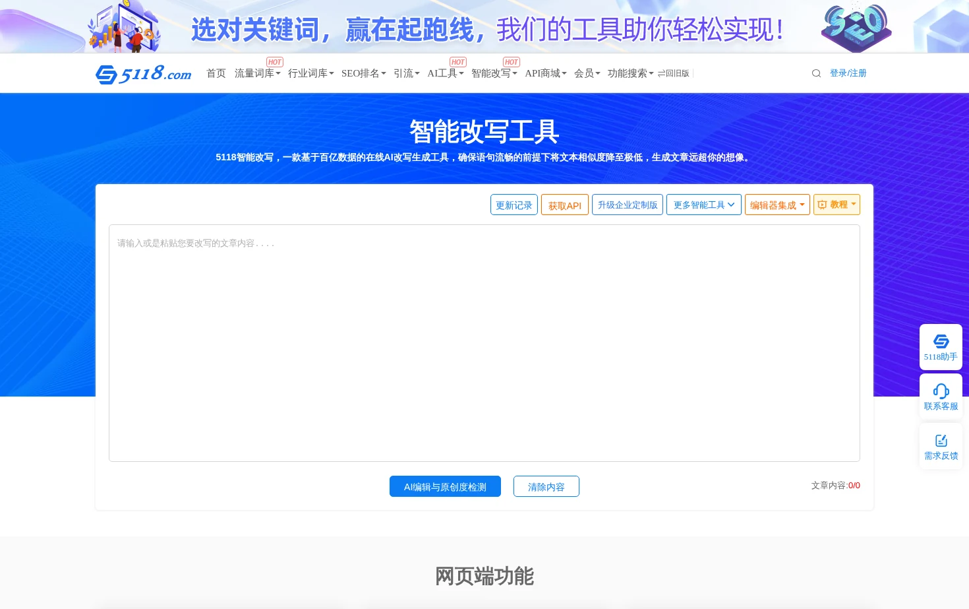Expand the 功能搜索 menu
The image size is (969, 609).
(631, 73)
